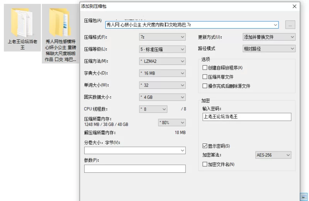Open the 加密算法 dropdown showing AES-256
The width and height of the screenshot is (309, 201).
(273, 155)
